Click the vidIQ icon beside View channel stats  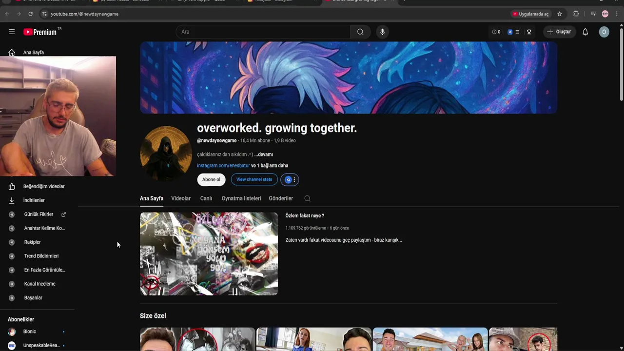[x=288, y=179]
